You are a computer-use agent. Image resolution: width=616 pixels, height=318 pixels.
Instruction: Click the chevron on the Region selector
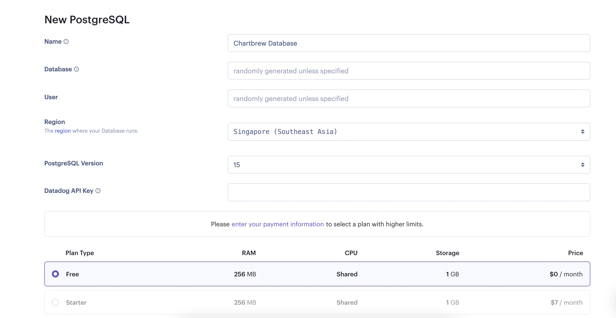click(x=583, y=132)
